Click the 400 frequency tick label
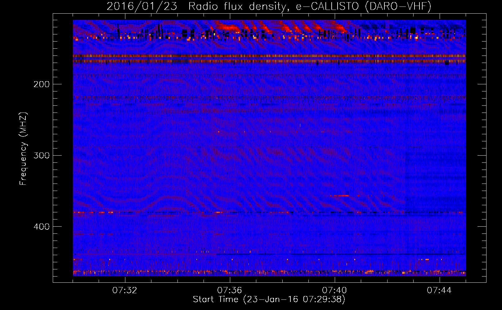The image size is (502, 310). [42, 227]
